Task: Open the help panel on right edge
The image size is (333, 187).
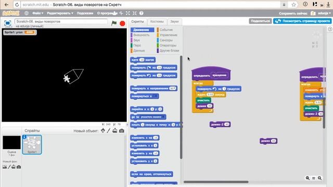Action: (330, 29)
